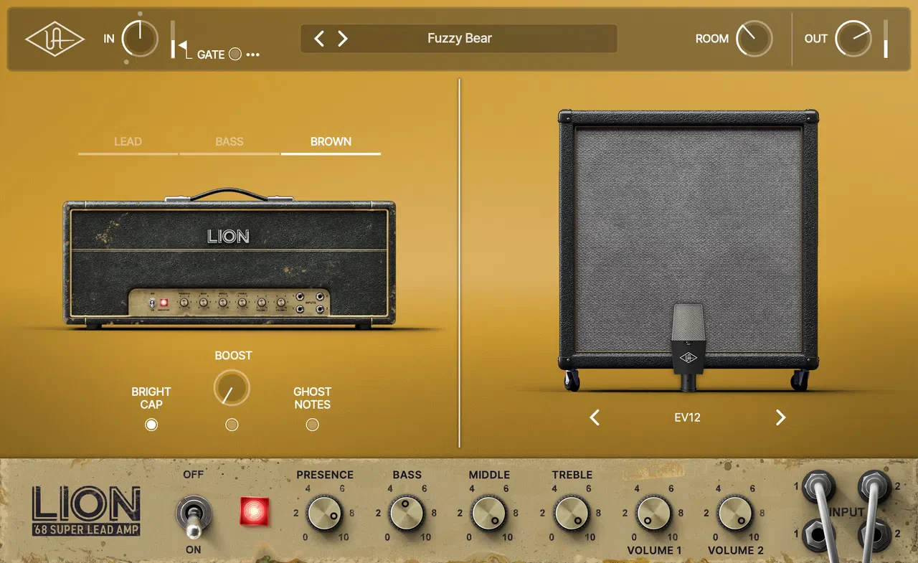
Task: Enable the Bright Cap option
Action: coord(151,425)
